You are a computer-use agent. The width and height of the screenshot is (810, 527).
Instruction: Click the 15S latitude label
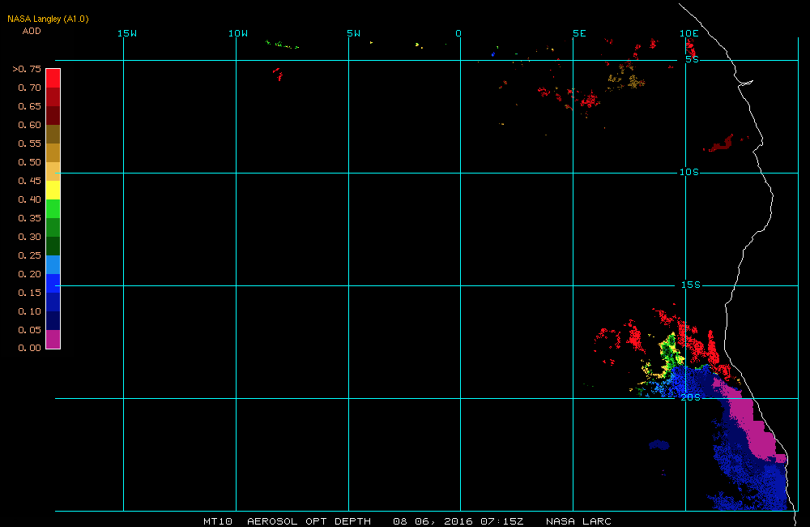pyautogui.click(x=688, y=285)
